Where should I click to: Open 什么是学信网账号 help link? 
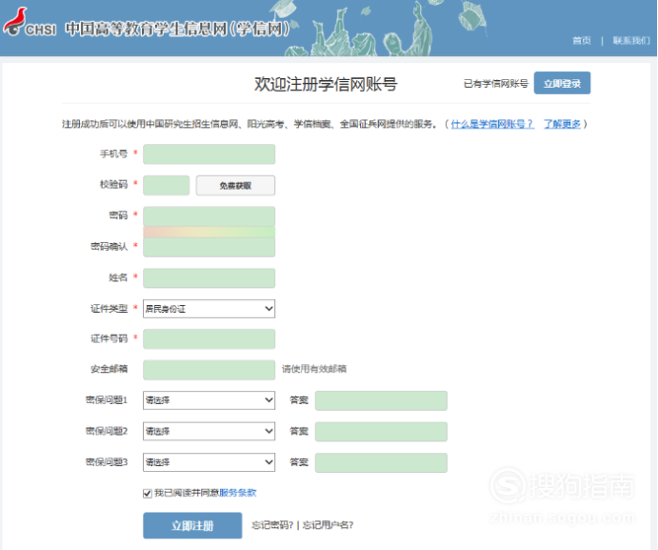pyautogui.click(x=492, y=124)
